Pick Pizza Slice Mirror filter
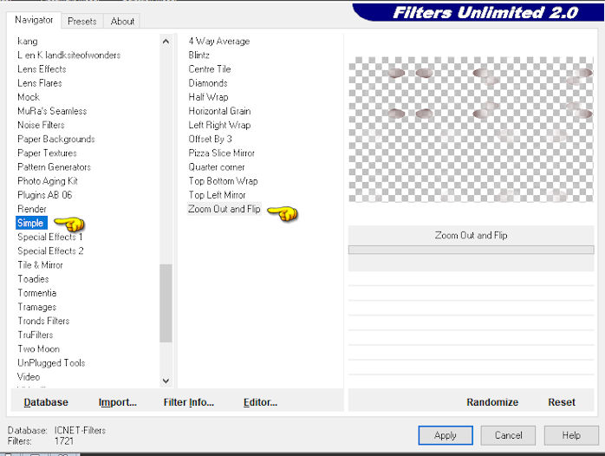Image resolution: width=605 pixels, height=456 pixels. point(222,153)
